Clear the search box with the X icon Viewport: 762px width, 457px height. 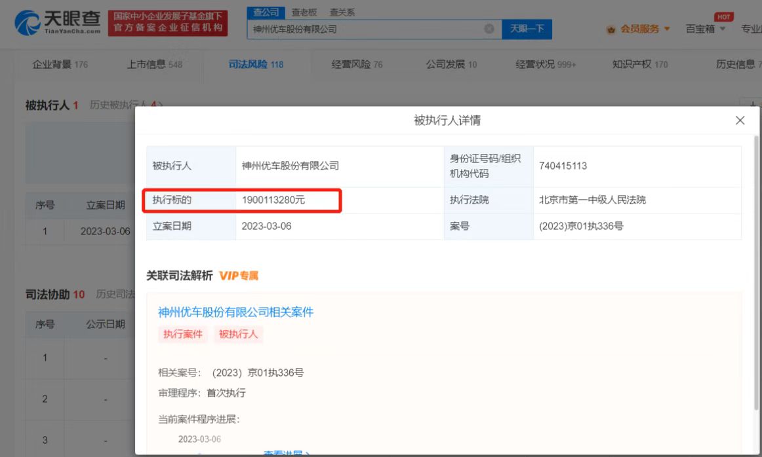[489, 29]
